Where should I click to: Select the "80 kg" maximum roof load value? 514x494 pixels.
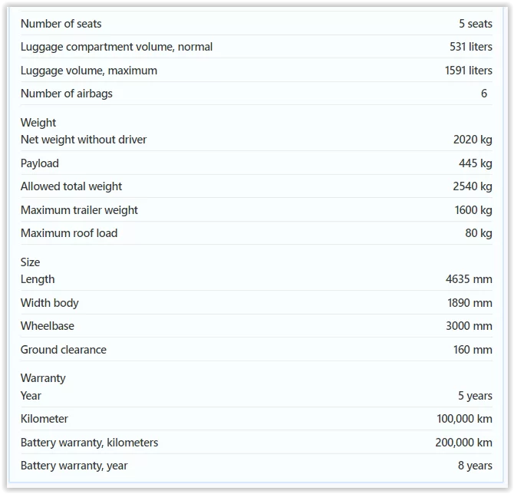[479, 233]
